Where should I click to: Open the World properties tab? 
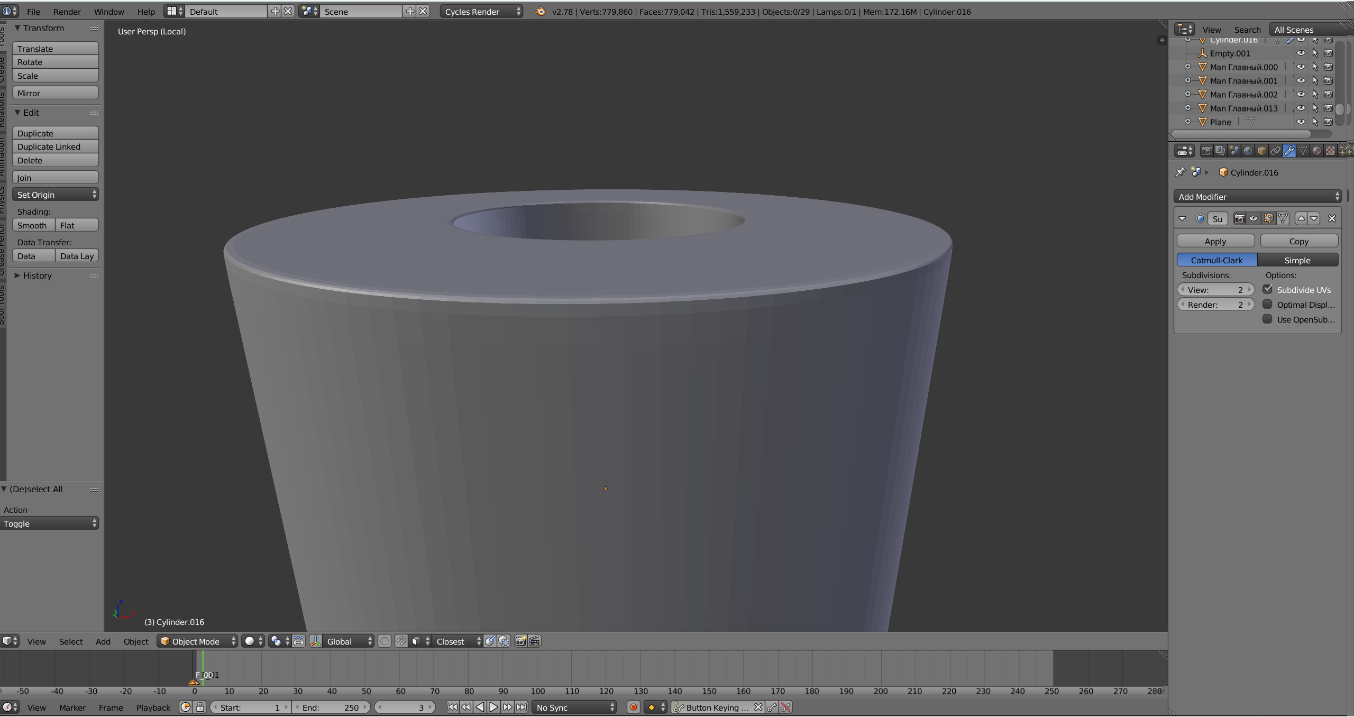click(x=1248, y=151)
